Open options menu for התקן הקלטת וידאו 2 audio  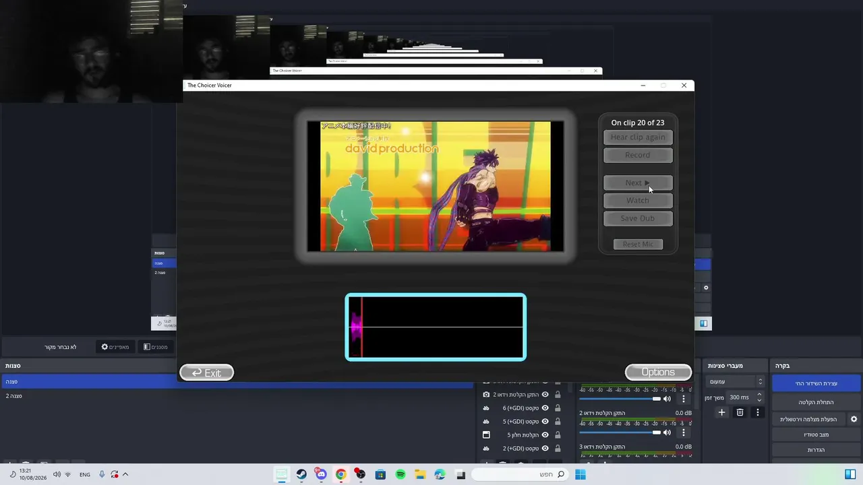pyautogui.click(x=684, y=432)
